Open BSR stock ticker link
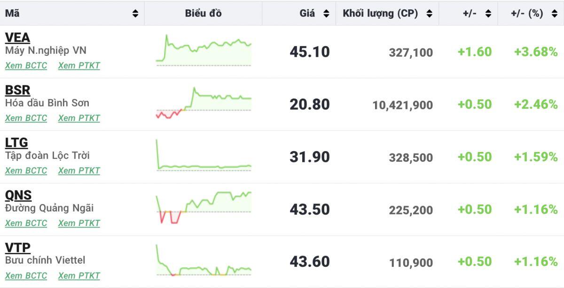The image size is (564, 288). pyautogui.click(x=17, y=90)
